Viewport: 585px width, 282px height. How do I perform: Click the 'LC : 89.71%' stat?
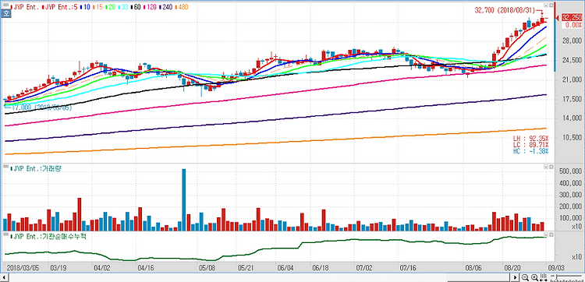click(x=530, y=145)
